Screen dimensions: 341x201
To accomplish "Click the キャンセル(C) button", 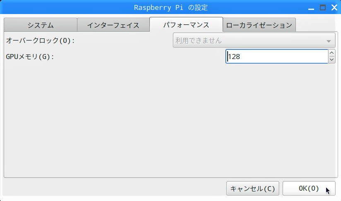I will pos(253,189).
